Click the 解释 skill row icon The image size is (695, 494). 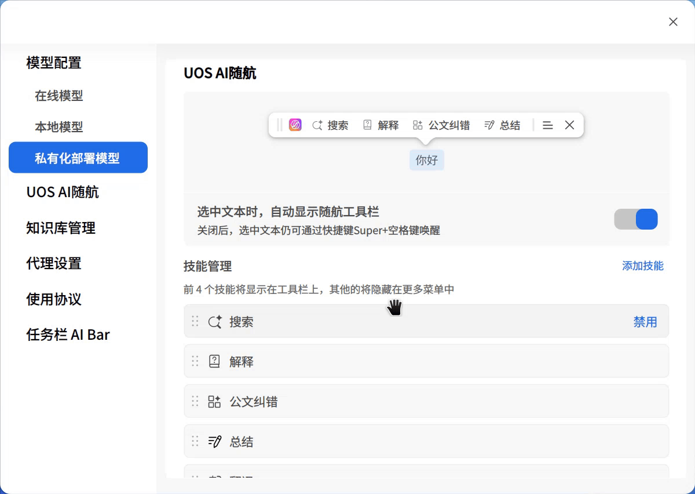214,362
